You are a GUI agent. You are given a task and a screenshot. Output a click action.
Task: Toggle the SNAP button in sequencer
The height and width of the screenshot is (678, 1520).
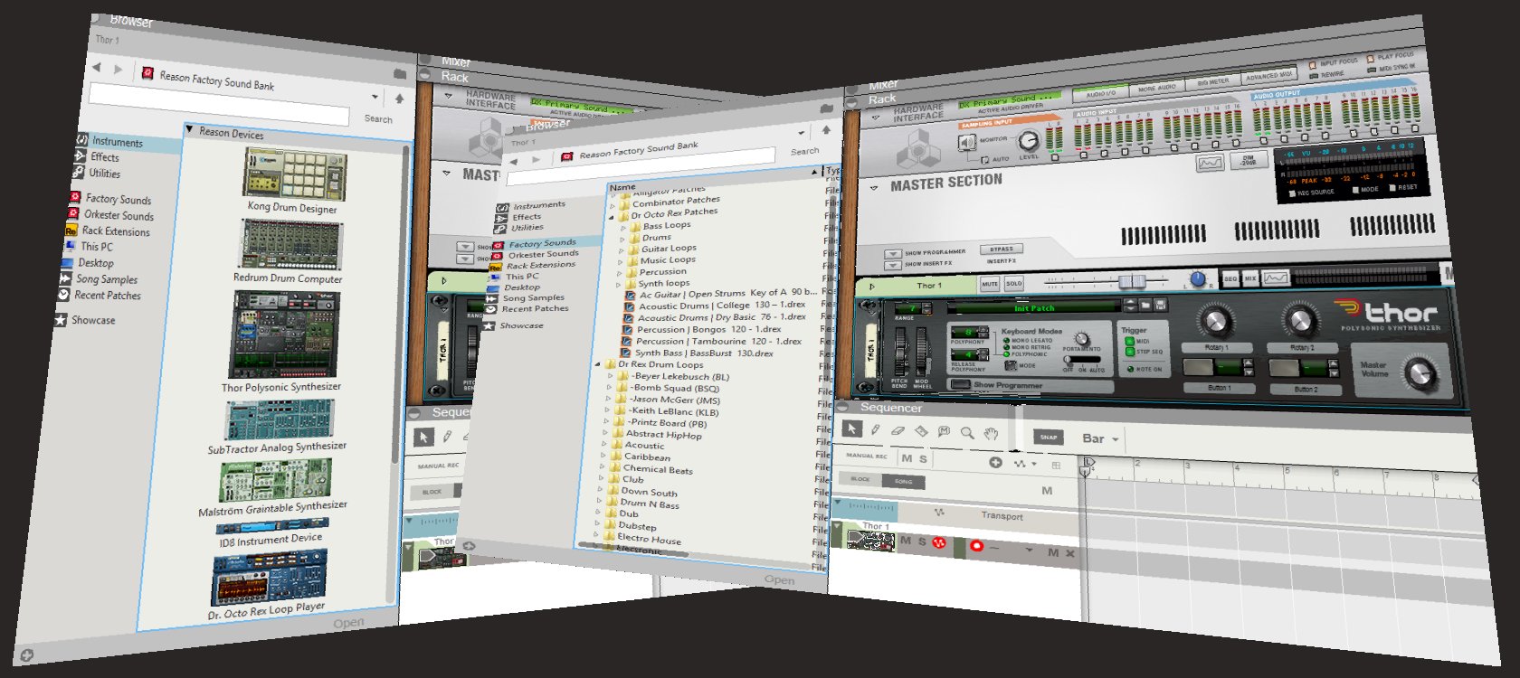(x=1048, y=437)
